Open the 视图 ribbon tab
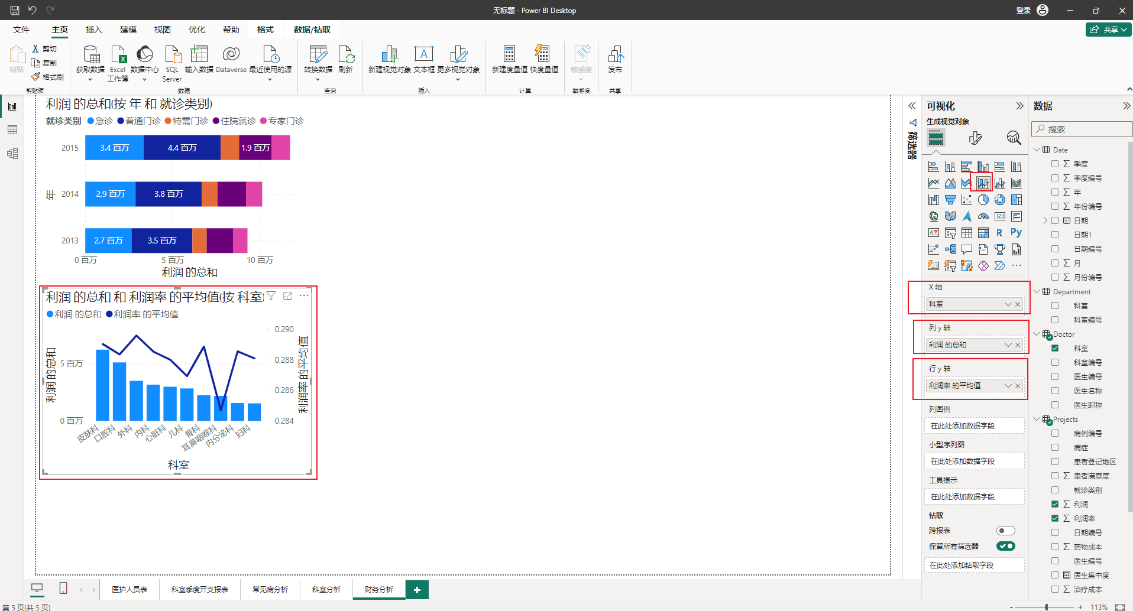 [163, 30]
